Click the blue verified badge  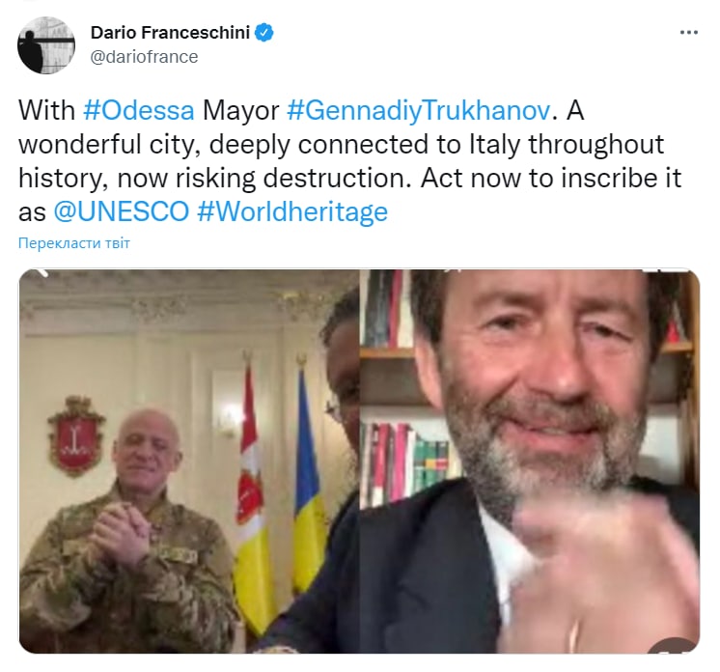(264, 33)
